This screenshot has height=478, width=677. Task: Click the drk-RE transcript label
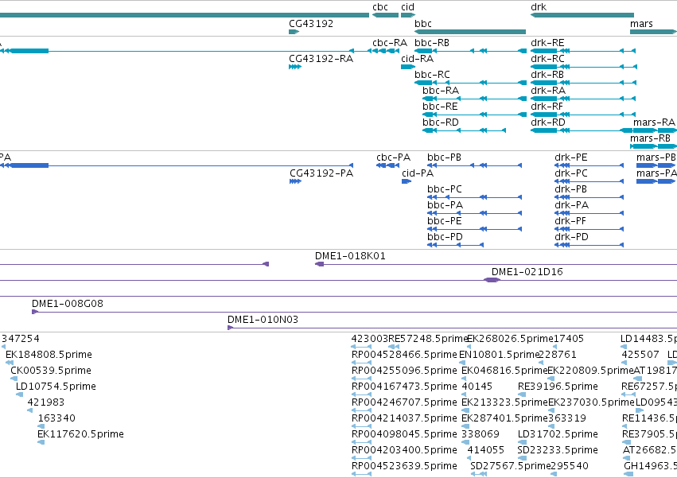547,43
